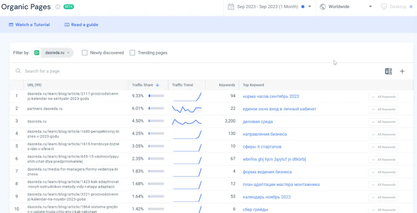This screenshot has width=417, height=213.
Task: Click the calendar icon in date selector
Action: 231,7
